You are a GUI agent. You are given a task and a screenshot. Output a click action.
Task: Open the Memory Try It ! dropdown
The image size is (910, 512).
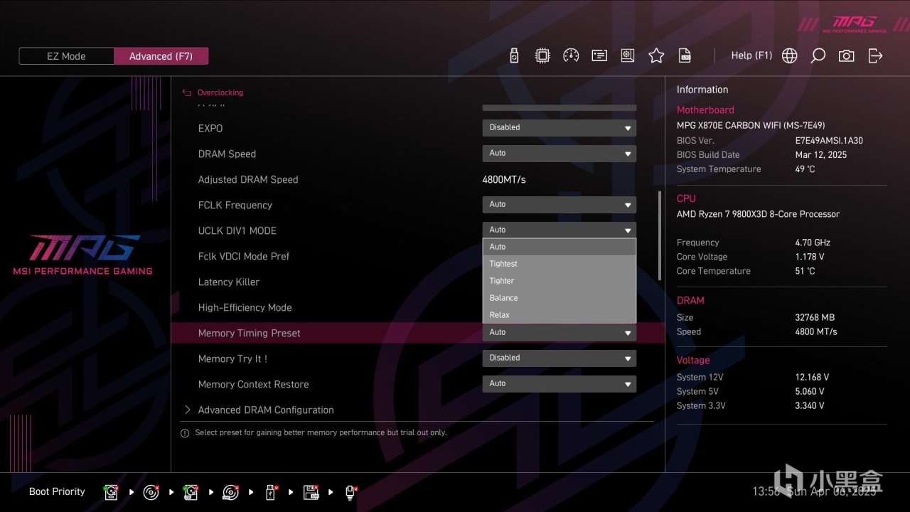tap(560, 358)
